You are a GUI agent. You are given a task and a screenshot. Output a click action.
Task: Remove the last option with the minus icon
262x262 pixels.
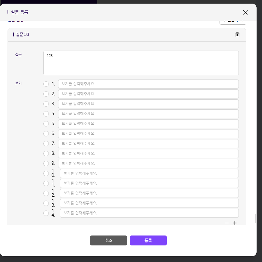226,223
